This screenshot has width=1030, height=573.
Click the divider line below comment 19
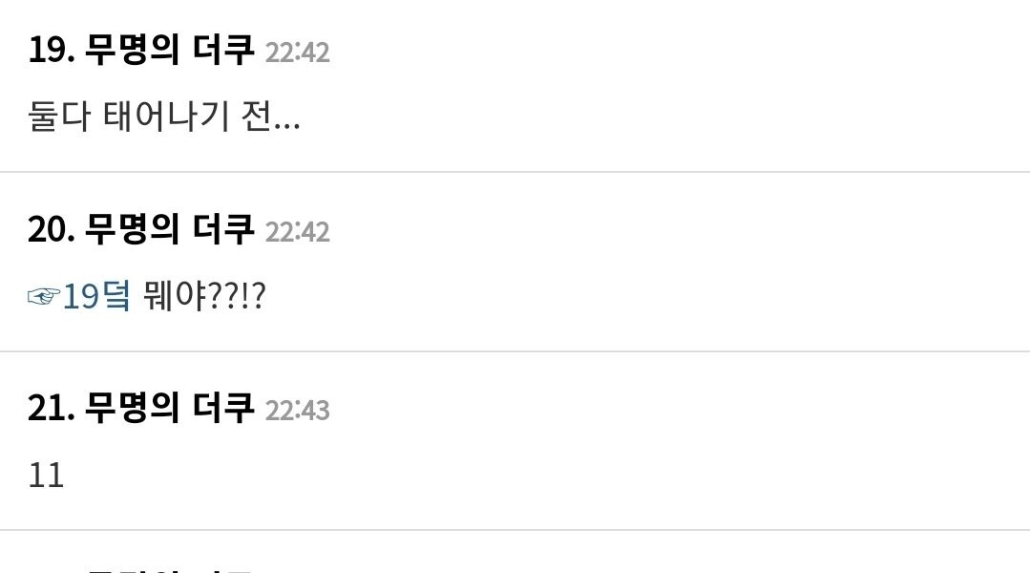pos(515,172)
